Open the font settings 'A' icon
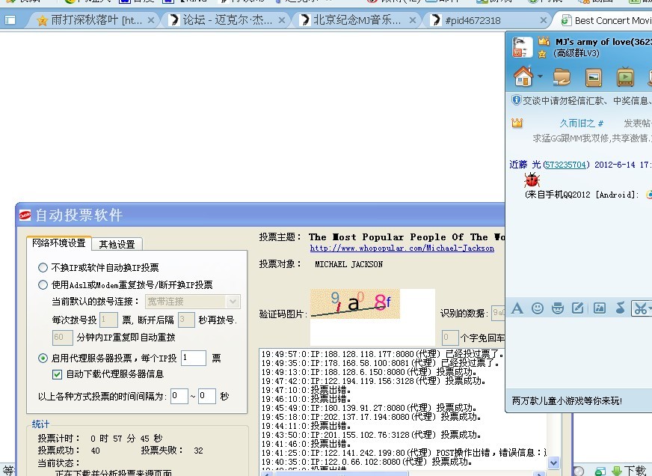 (517, 308)
